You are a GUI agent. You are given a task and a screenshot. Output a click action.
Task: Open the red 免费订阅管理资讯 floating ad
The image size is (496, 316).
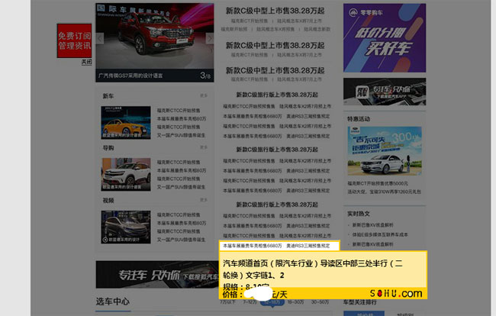pos(74,40)
